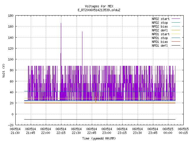
Task: Click the x-axis tick '060514 23:30'
Action: point(137,131)
